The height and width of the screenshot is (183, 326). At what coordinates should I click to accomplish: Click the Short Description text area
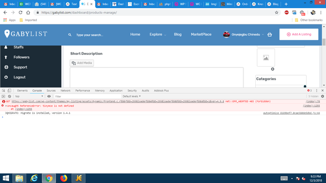(156, 77)
